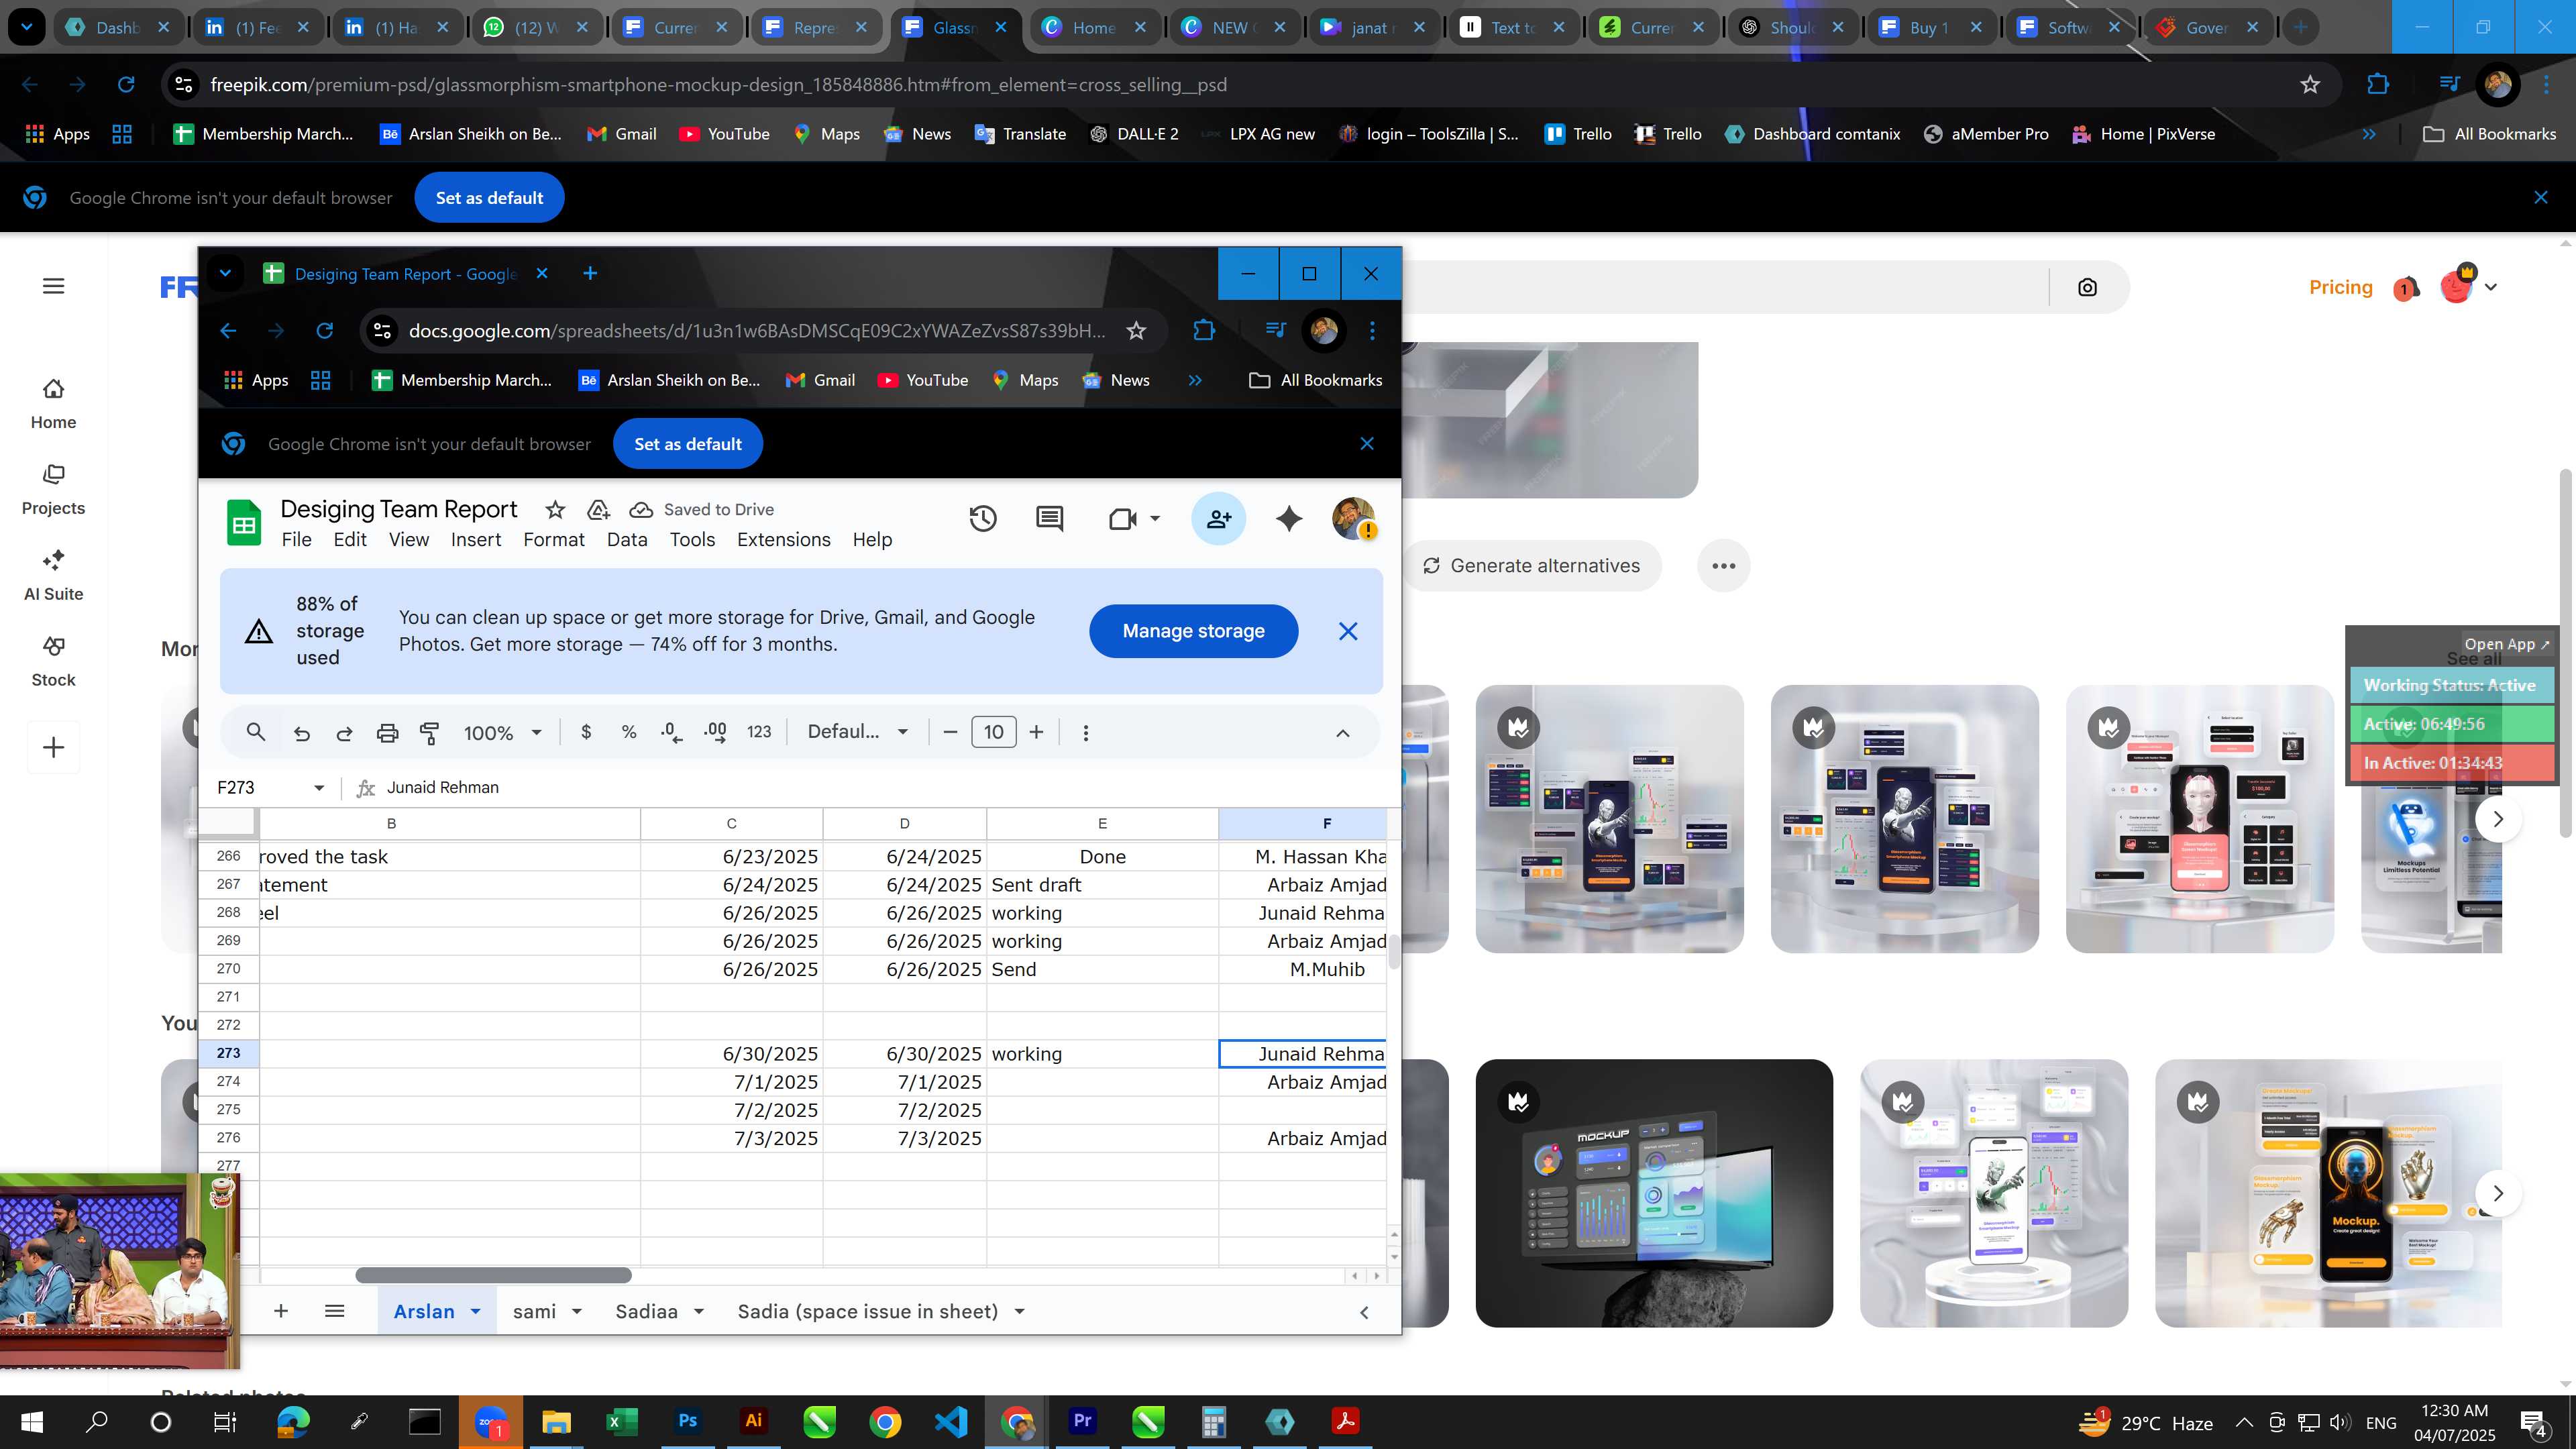Expand the name box F273 dropdown arrow
Screen dimensions: 2576x1449
pyautogui.click(x=319, y=788)
